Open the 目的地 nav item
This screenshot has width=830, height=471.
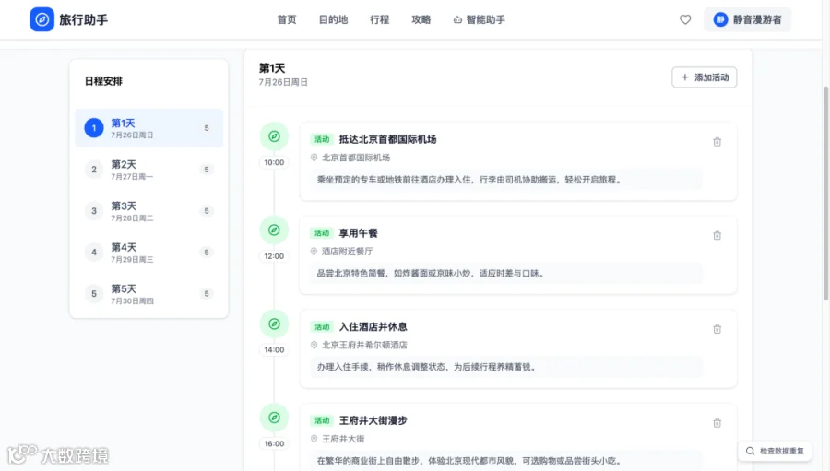pos(333,19)
